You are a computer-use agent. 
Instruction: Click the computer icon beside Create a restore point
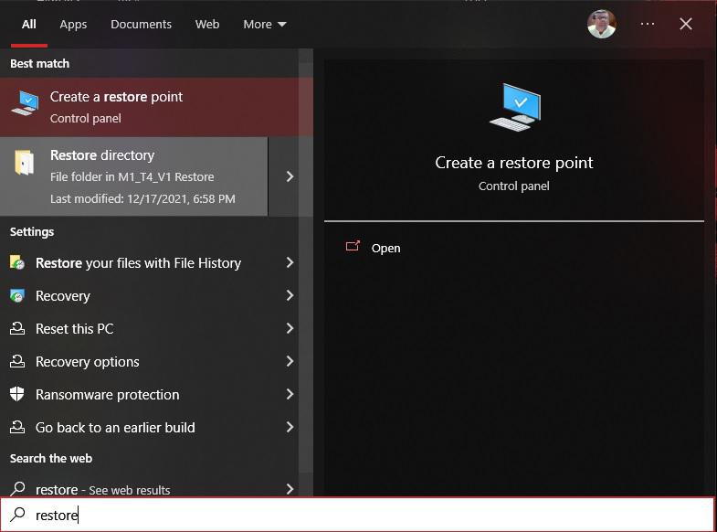[25, 102]
